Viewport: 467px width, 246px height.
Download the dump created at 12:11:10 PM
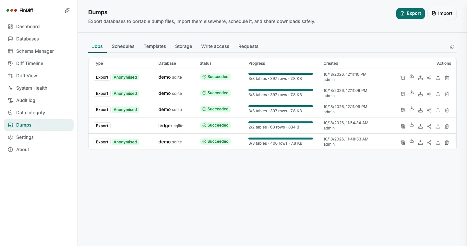(x=412, y=76)
